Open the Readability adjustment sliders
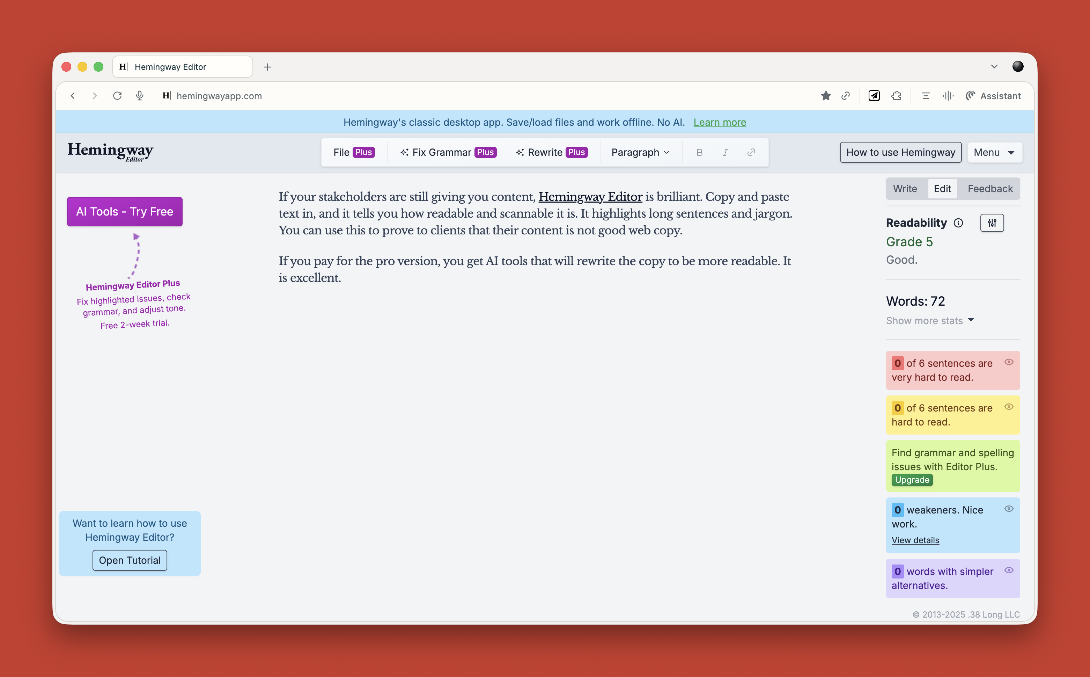The image size is (1090, 677). 992,223
